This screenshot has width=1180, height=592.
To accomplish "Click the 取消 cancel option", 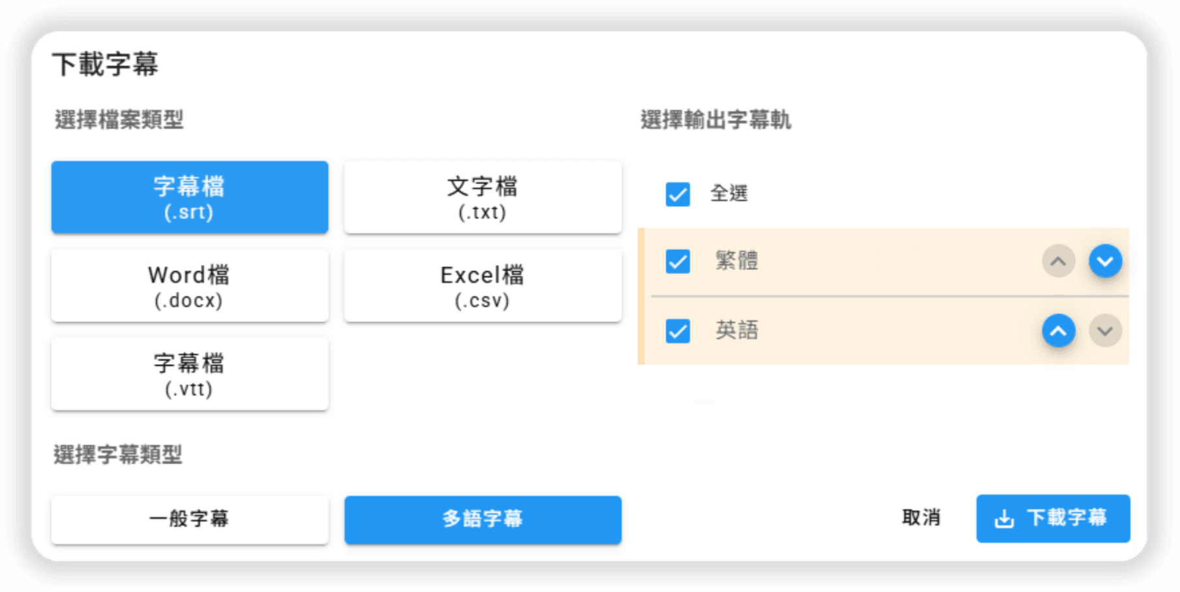I will (x=920, y=518).
